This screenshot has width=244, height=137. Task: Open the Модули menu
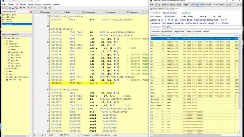click(x=38, y=4)
